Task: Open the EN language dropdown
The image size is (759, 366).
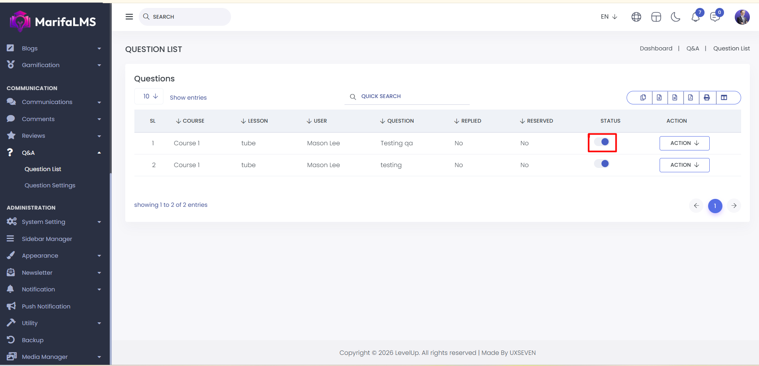Action: [x=609, y=17]
